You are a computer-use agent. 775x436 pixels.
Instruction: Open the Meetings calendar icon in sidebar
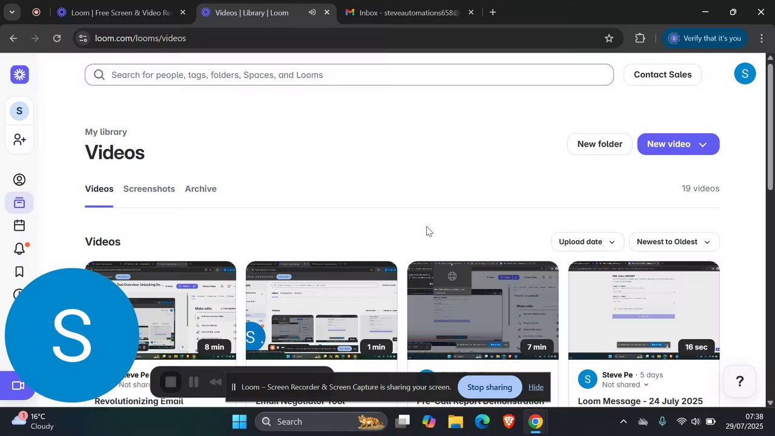19,225
